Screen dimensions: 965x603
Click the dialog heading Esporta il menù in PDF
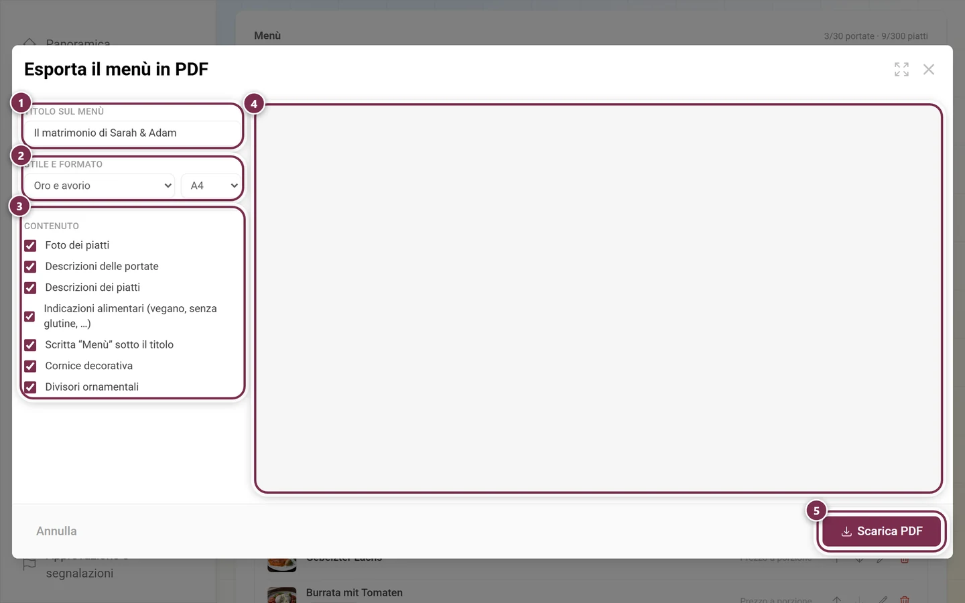pos(116,69)
